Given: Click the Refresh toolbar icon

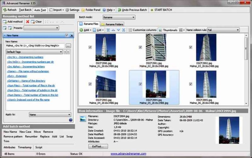Looking at the screenshot, I should [5, 10].
